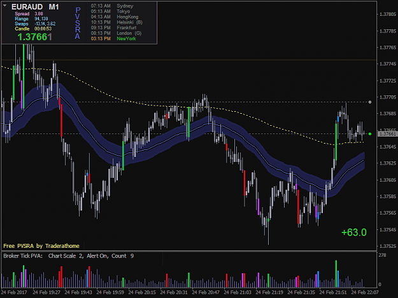Click the Swaps value -13.14, 3.62
The width and height of the screenshot is (398, 298).
45,24
